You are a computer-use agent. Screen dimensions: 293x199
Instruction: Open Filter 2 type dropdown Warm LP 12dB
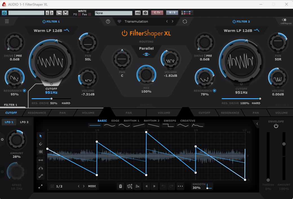(241, 31)
